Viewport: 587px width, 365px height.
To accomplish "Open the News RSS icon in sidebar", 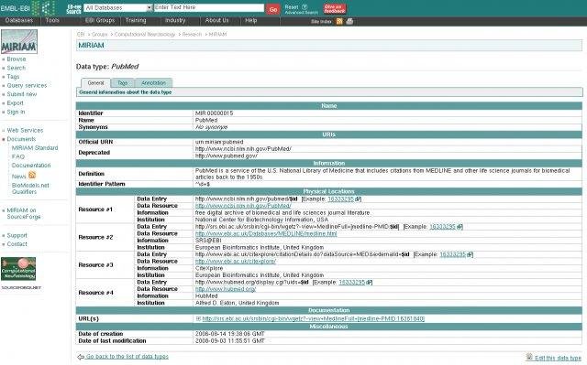I will coord(32,175).
